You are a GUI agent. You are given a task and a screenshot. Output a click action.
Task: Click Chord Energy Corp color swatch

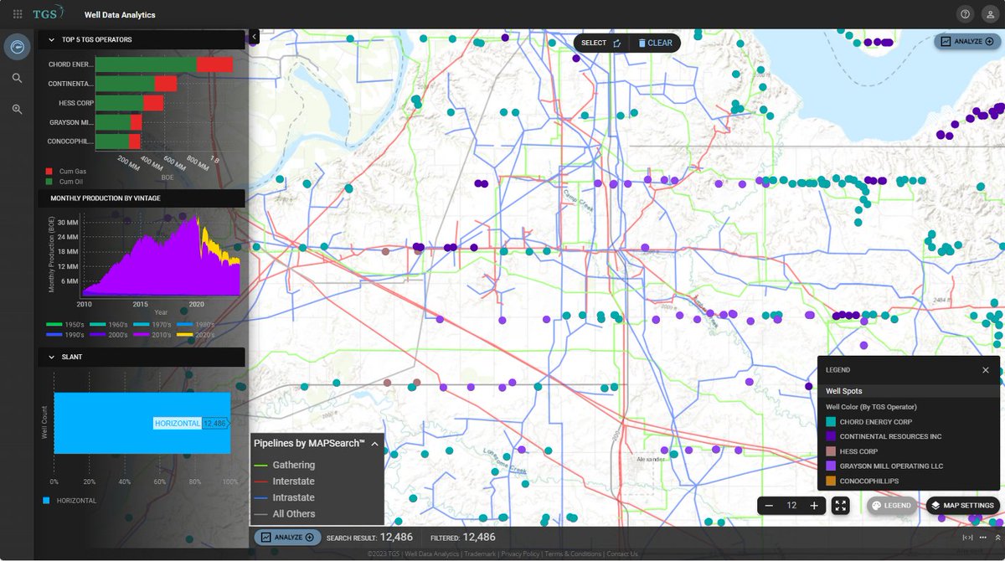(x=831, y=422)
